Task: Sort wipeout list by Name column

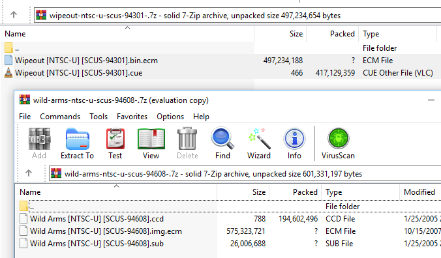Action: pos(127,34)
